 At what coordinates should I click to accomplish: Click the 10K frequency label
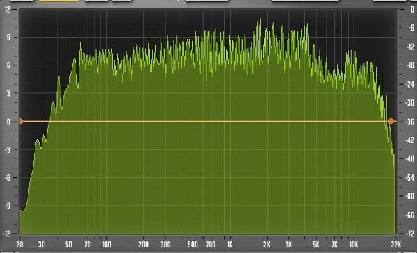click(x=354, y=245)
